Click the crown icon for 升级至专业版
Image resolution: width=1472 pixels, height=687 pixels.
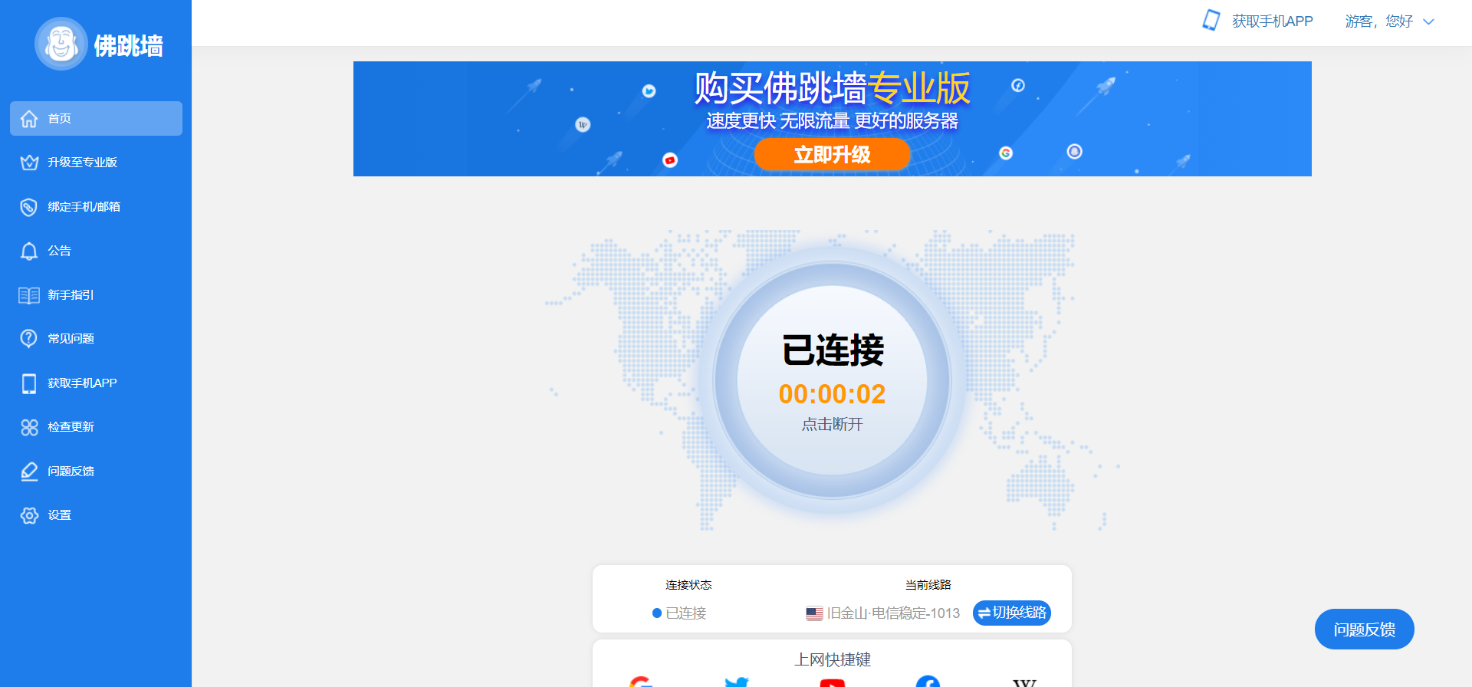(x=29, y=163)
